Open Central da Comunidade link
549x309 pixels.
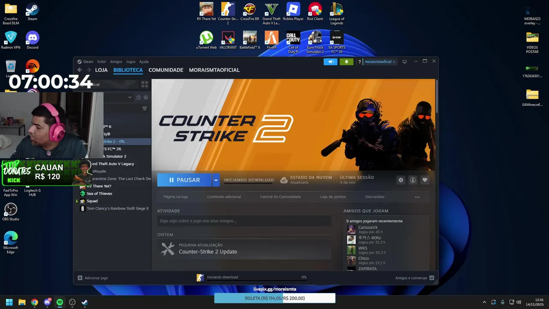click(x=281, y=197)
